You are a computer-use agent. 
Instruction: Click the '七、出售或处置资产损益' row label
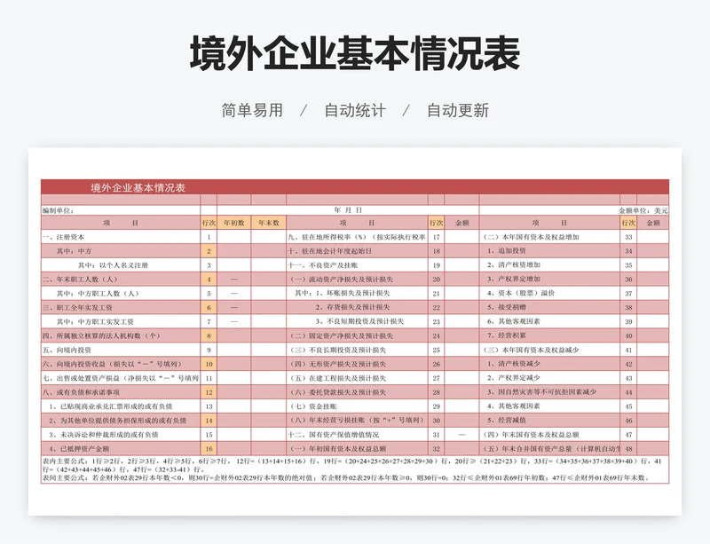(x=121, y=378)
